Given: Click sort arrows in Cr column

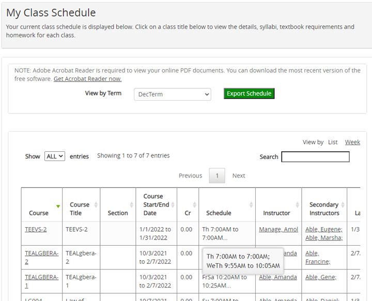Looking at the screenshot, I should (x=194, y=205).
